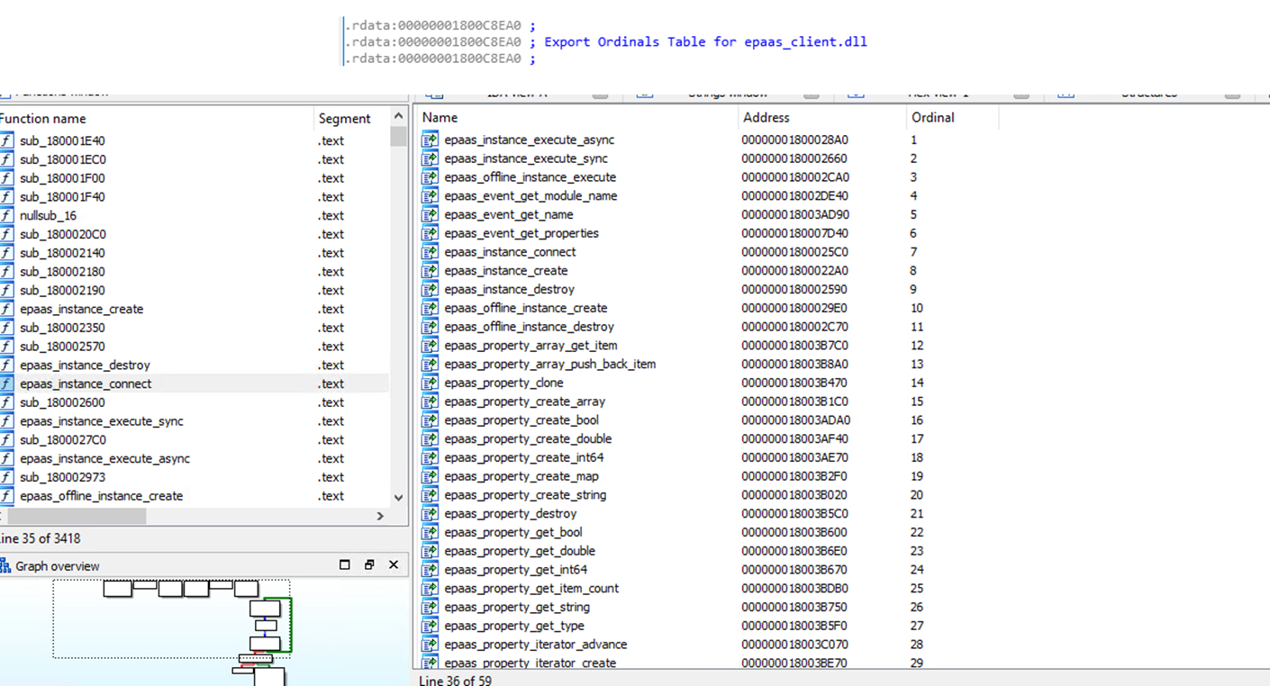The image size is (1270, 686).
Task: Sort exports by the Address column header
Action: [x=766, y=118]
